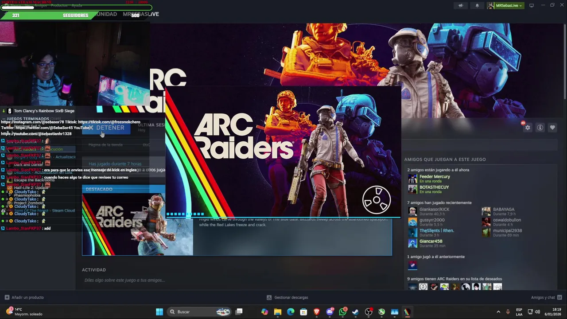The height and width of the screenshot is (319, 567).
Task: Open ARC Raiders manage settings gear
Action: coord(528,128)
